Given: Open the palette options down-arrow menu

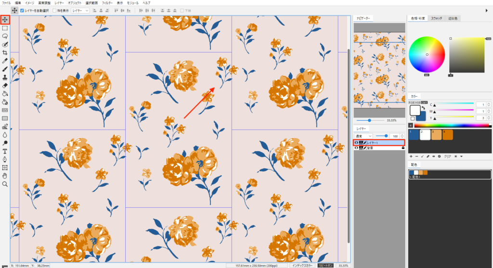Looking at the screenshot, I should (461, 156).
